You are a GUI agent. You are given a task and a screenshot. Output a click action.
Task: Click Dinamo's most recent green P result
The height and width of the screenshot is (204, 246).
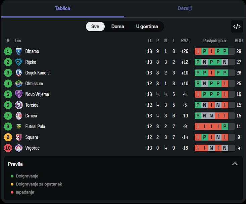(x=225, y=51)
